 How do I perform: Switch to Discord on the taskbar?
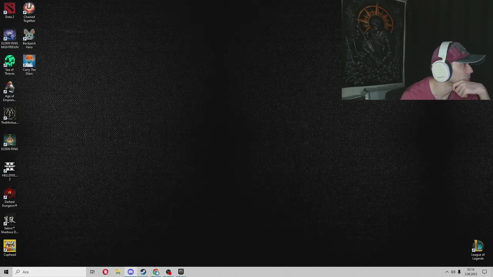pos(131,272)
